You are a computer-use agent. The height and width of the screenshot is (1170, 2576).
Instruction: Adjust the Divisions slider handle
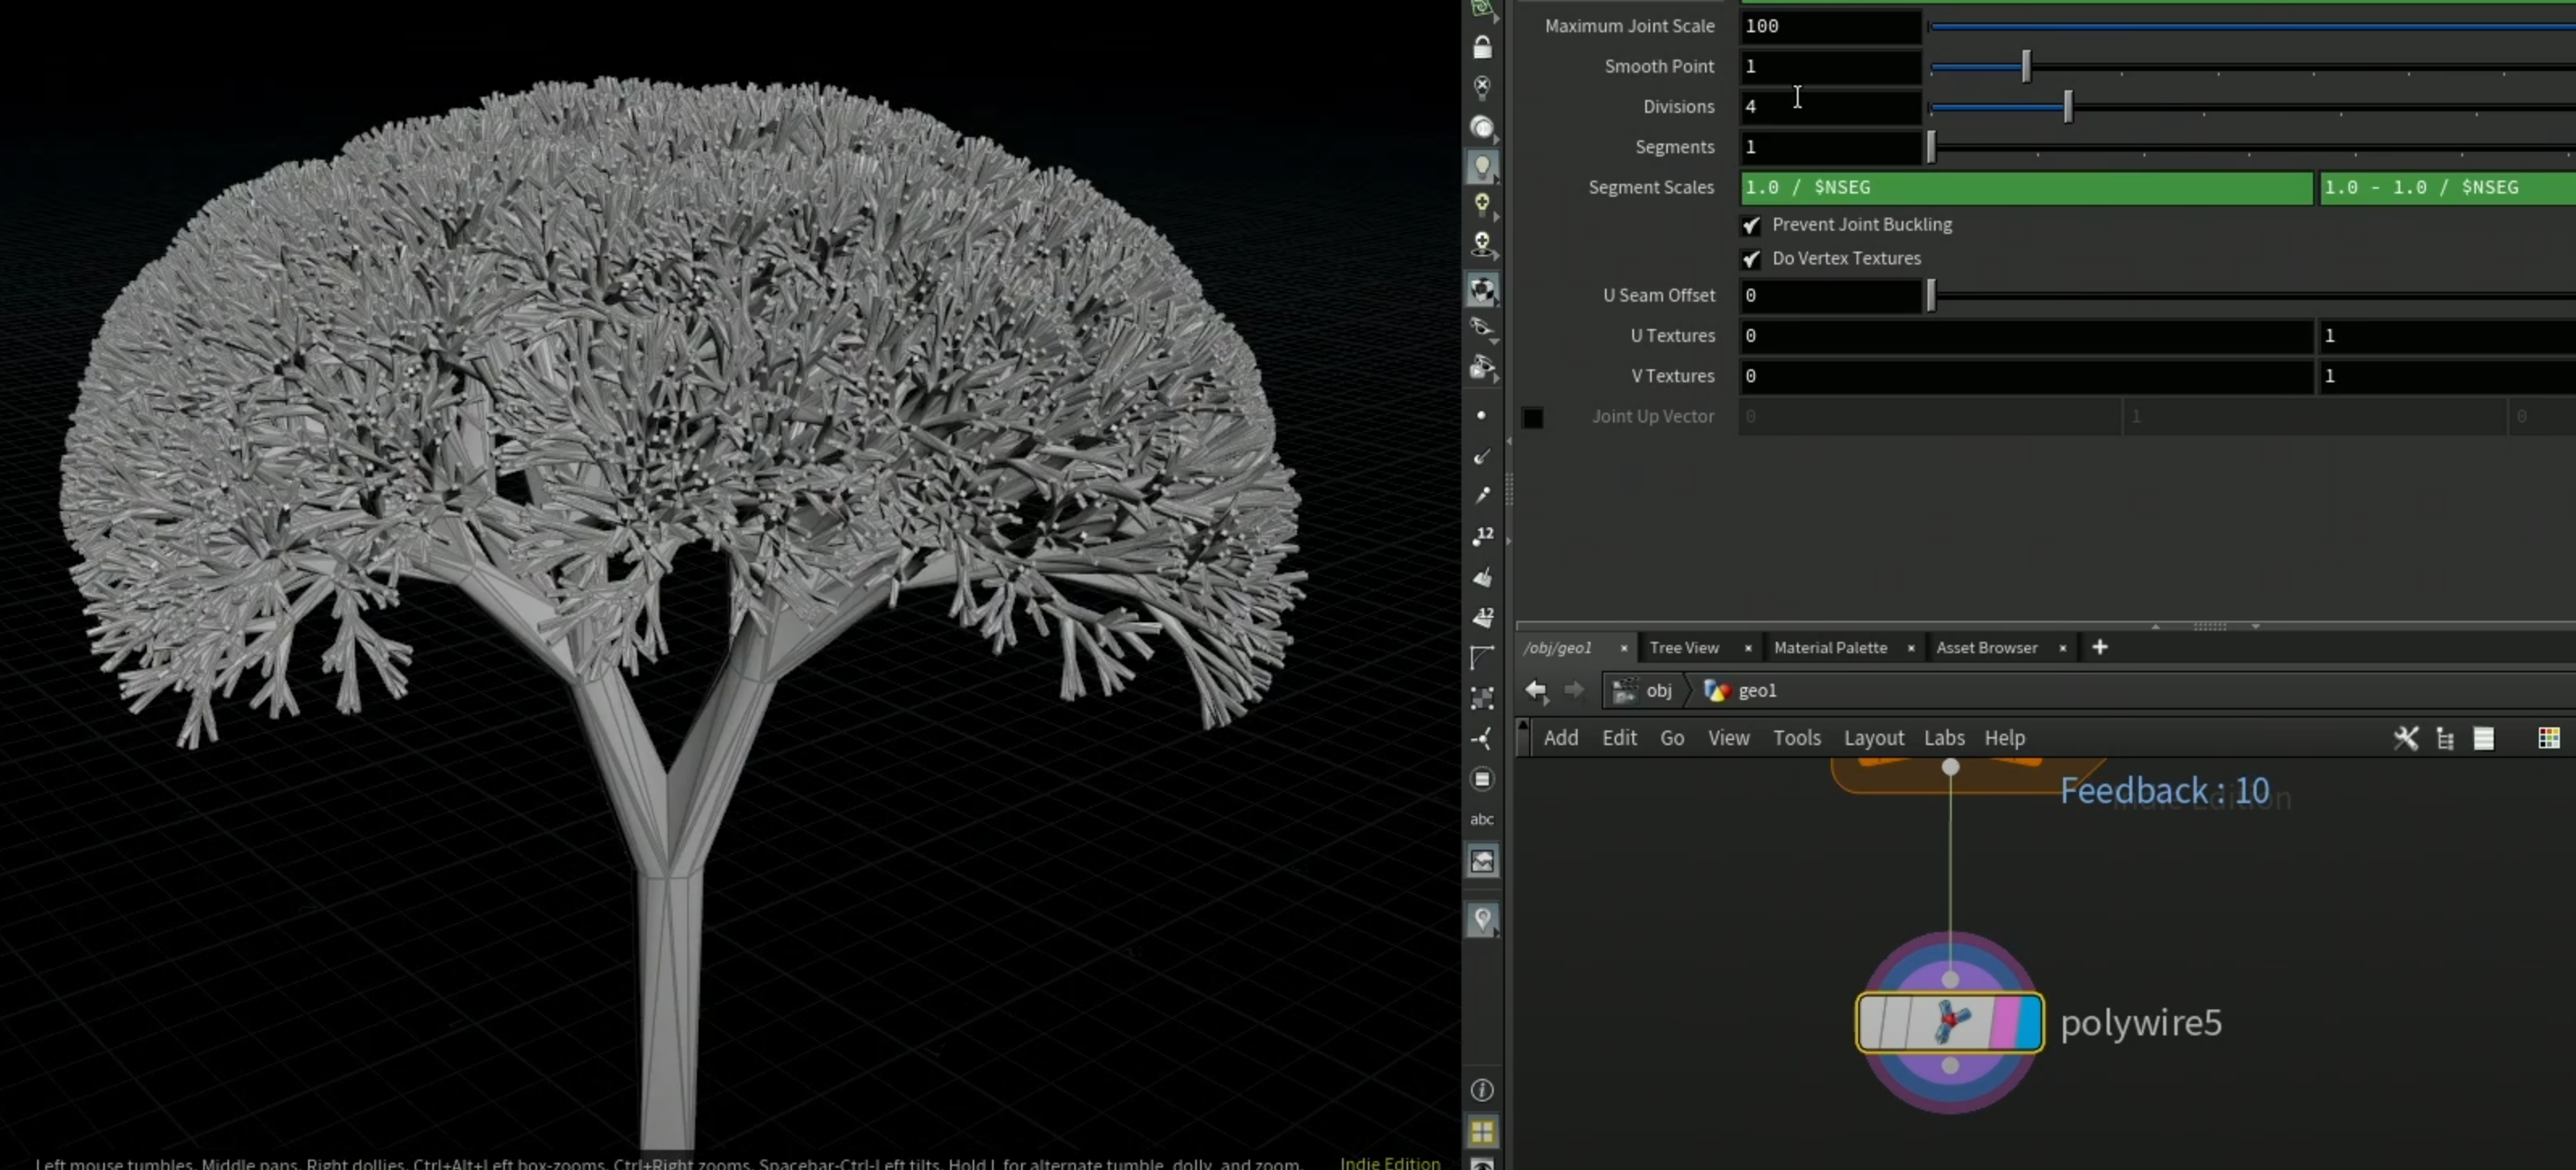coord(2068,106)
